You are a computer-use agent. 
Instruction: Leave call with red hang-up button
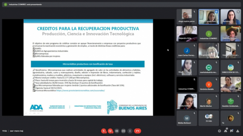coord(138,131)
